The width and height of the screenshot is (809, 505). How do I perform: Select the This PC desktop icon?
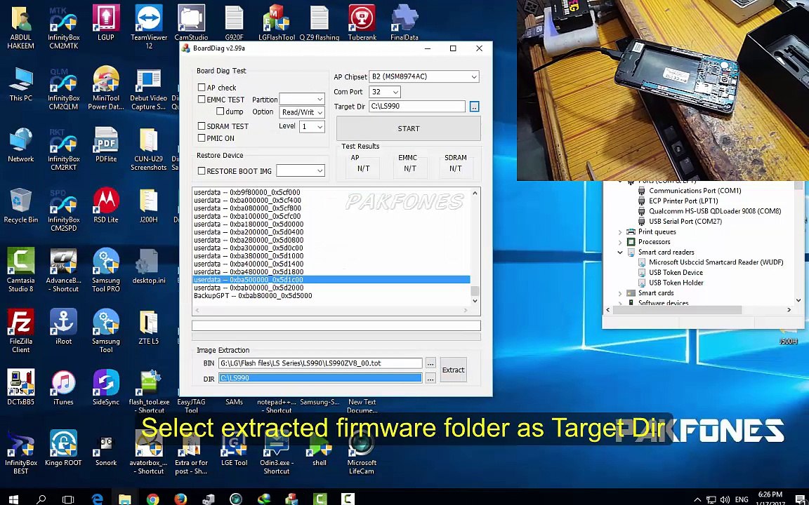coord(20,83)
